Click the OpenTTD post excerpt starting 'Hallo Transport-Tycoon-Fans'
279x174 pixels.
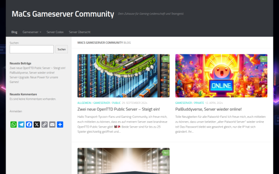pyautogui.click(x=122, y=124)
